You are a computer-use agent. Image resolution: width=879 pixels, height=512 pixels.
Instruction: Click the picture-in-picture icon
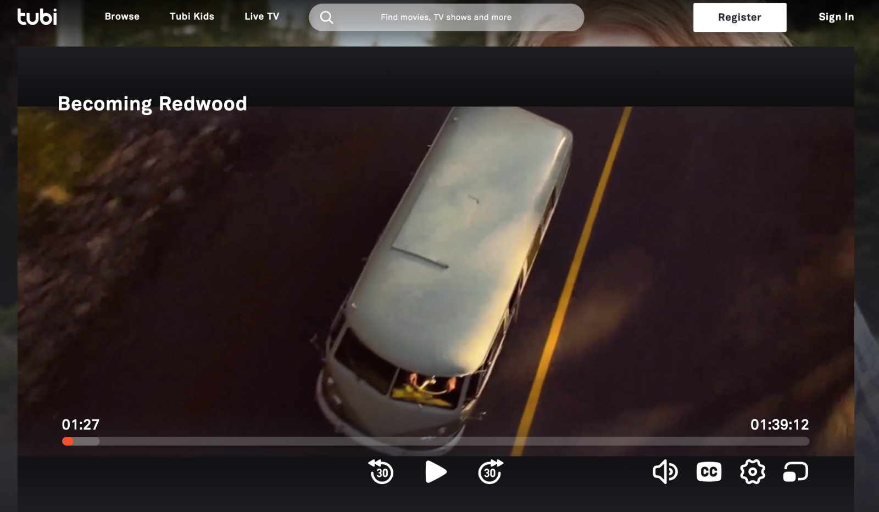click(795, 472)
